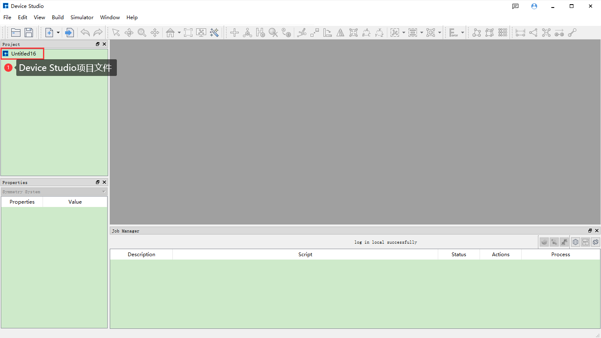Open Job Manager gear settings icon

click(x=576, y=242)
